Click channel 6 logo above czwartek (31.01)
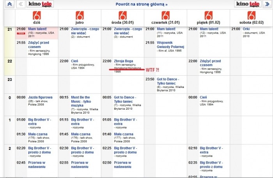 pyautogui.click(x=165, y=16)
